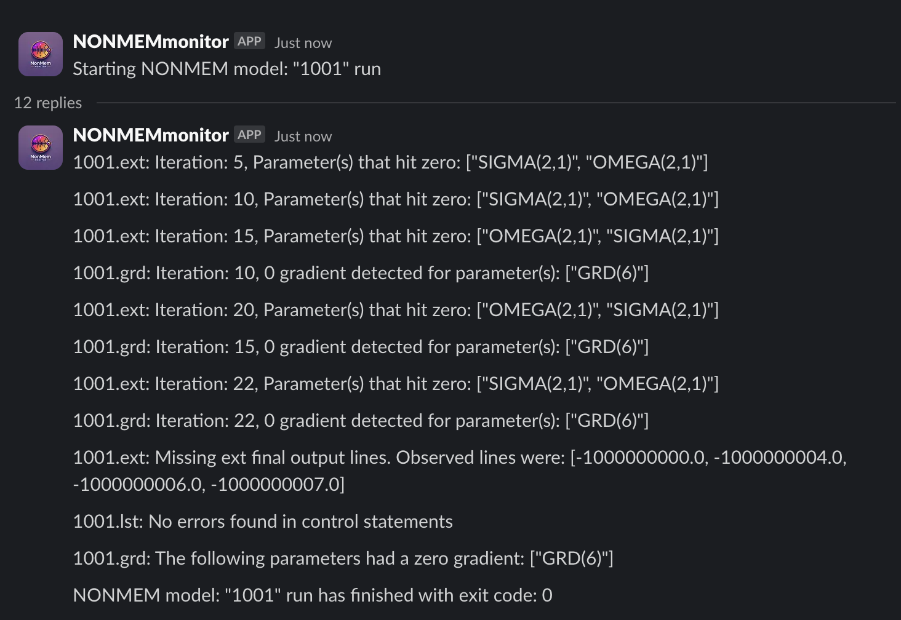Click the Iteration 10 gradient detected message
The width and height of the screenshot is (901, 620).
tap(362, 272)
